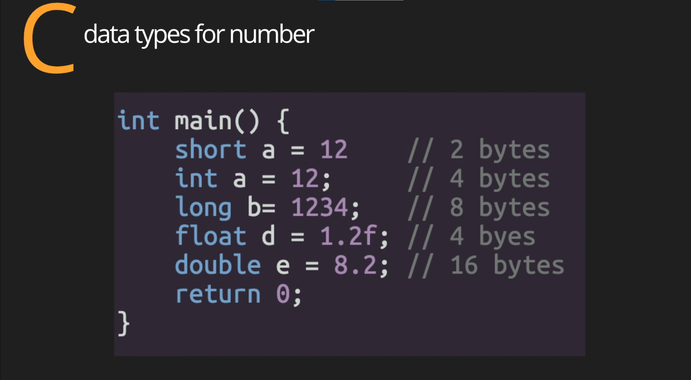The width and height of the screenshot is (691, 380).
Task: Click the '// 2 bytes' comment
Action: tap(479, 150)
